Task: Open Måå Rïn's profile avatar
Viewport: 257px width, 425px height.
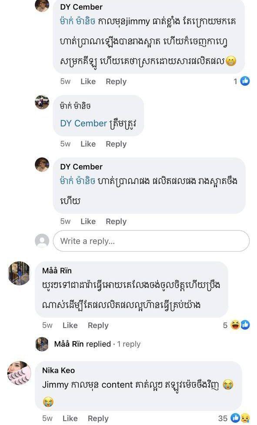Action: (x=19, y=273)
